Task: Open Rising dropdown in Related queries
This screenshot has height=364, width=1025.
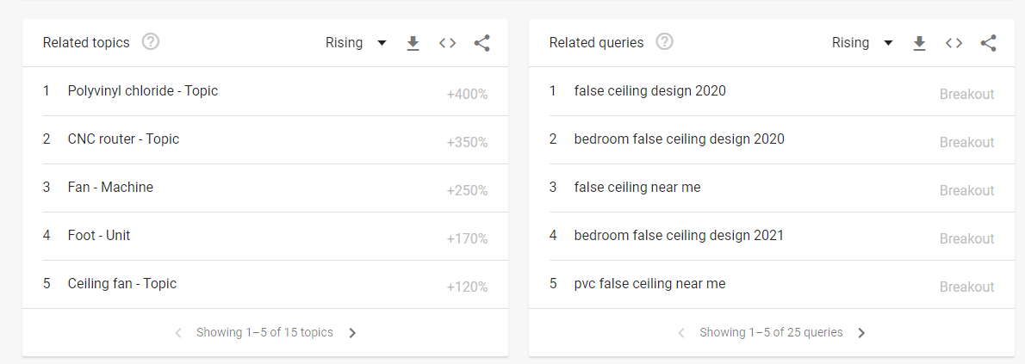Action: (862, 43)
